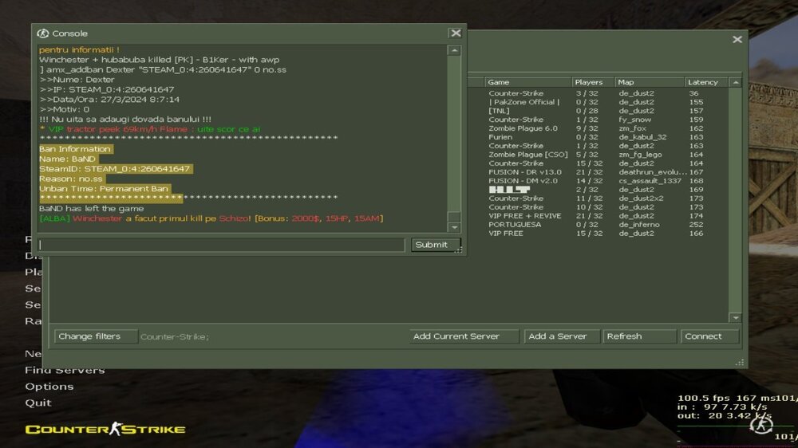
Task: Focus the console command input field
Action: pyautogui.click(x=222, y=245)
